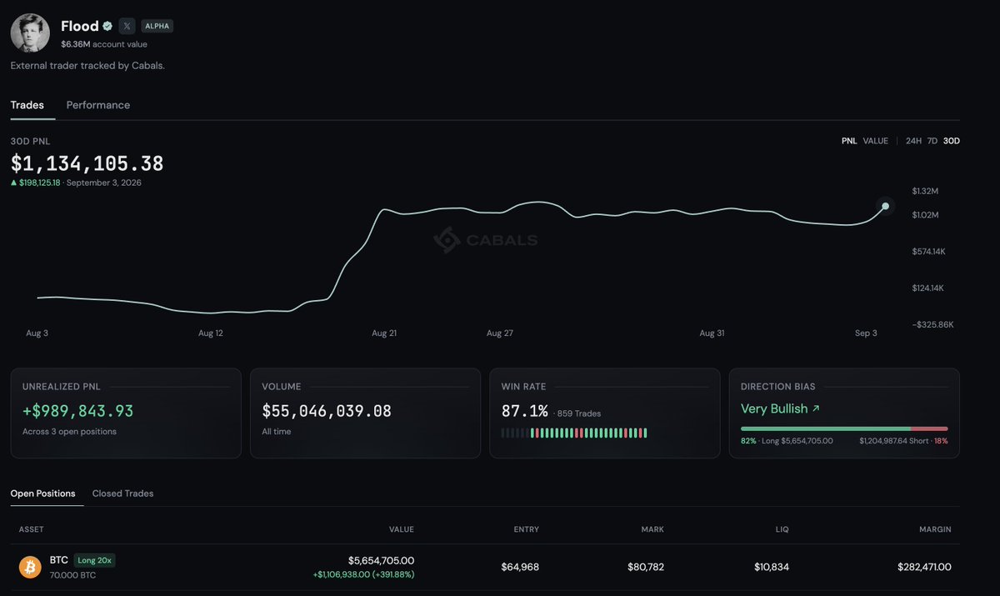This screenshot has width=1000, height=596.
Task: Click the 70.000 BTC position size
Action: pos(71,575)
